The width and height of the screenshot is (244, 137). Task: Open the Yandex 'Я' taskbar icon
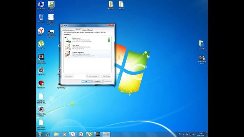click(81, 134)
